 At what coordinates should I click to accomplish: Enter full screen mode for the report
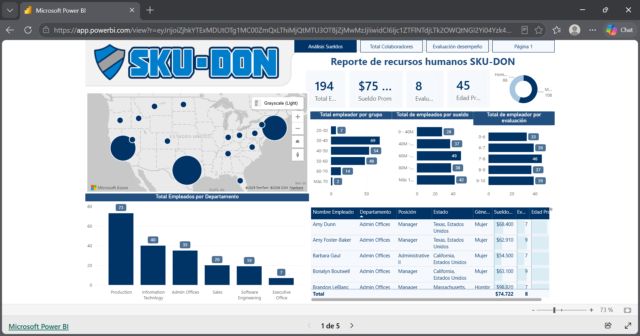point(628,326)
